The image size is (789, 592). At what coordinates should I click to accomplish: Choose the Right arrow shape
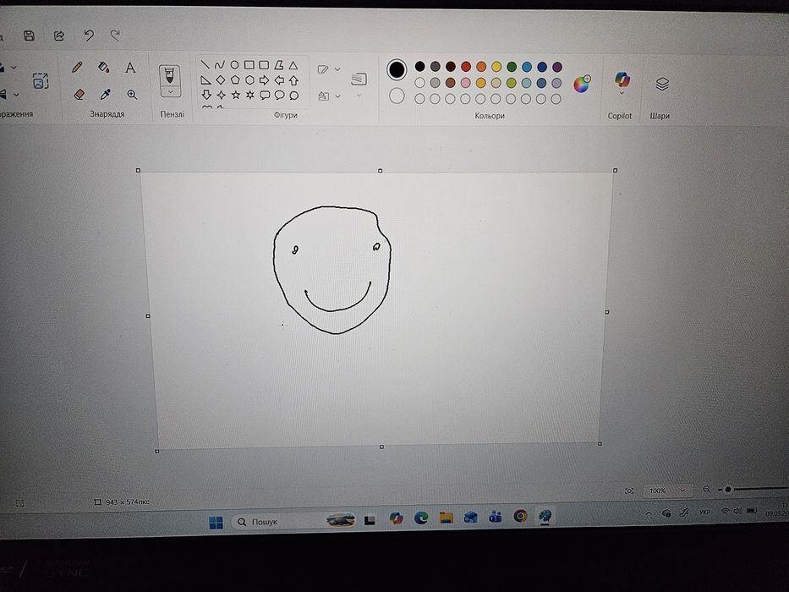point(264,80)
